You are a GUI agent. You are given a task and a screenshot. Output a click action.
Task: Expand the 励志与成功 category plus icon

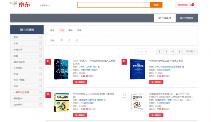coord(41,62)
